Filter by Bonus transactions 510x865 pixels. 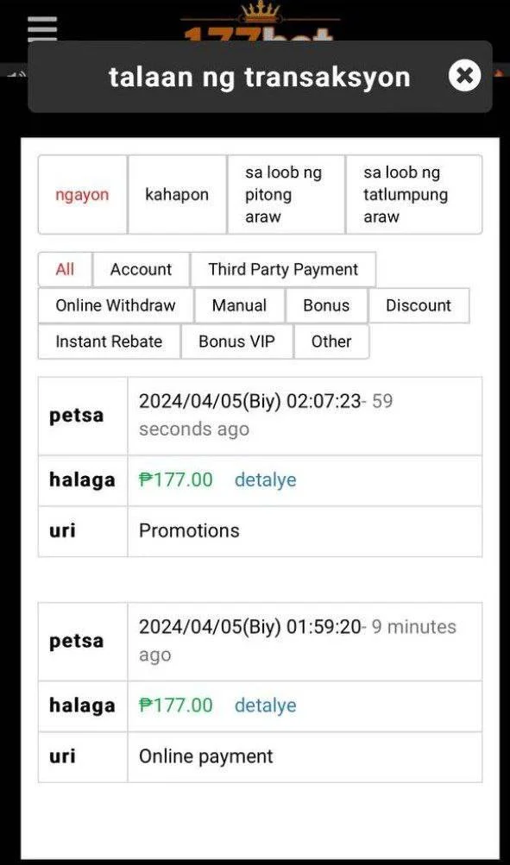click(326, 305)
